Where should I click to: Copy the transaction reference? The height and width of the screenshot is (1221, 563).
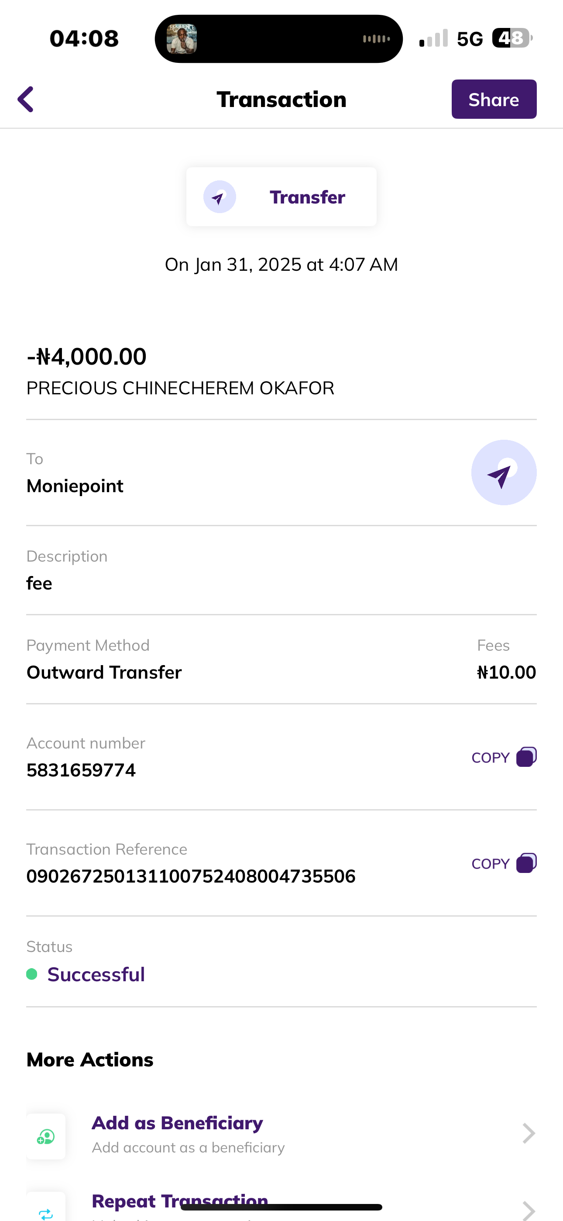503,863
